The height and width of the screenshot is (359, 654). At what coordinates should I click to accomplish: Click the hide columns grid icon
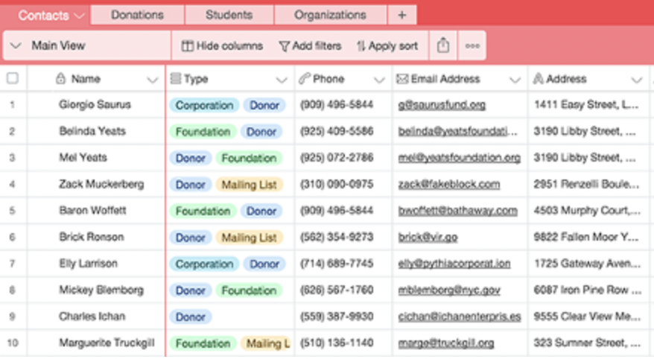click(x=187, y=46)
